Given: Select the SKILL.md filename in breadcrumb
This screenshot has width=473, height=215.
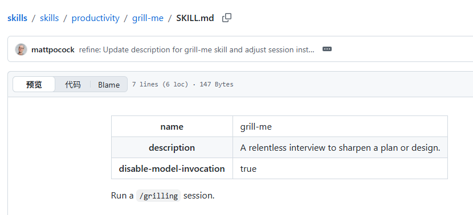Looking at the screenshot, I should pyautogui.click(x=195, y=18).
